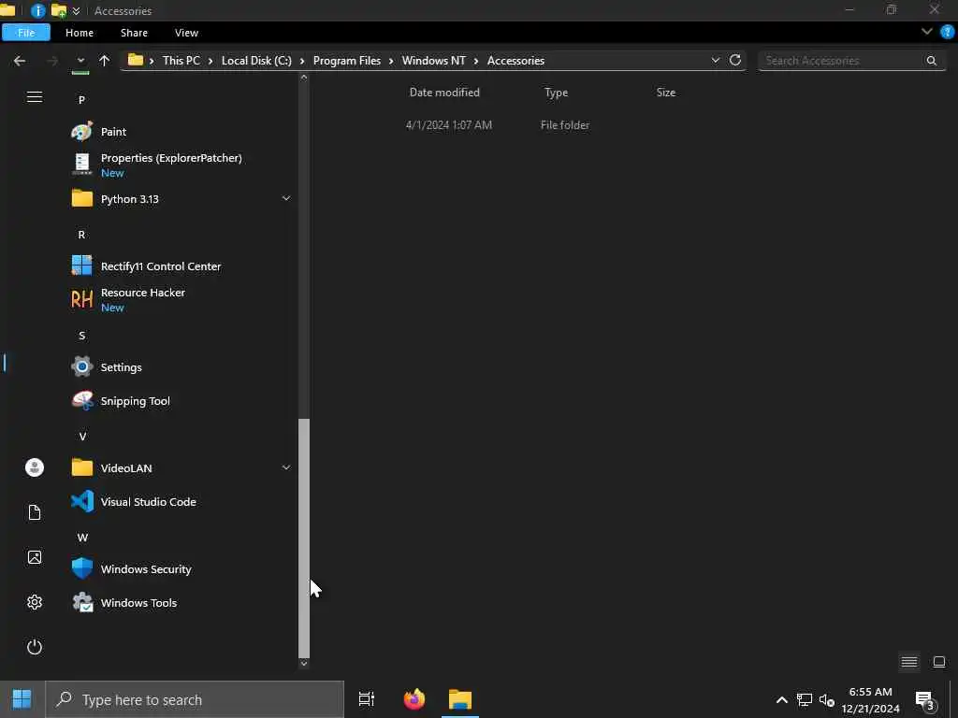Image resolution: width=958 pixels, height=718 pixels.
Task: Open recent locations dropdown arrow
Action: coord(80,61)
